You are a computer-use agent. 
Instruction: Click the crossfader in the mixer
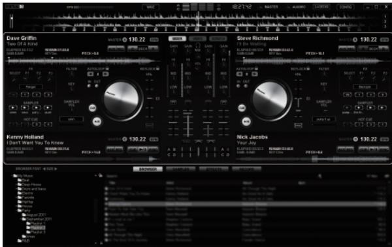pos(199,151)
